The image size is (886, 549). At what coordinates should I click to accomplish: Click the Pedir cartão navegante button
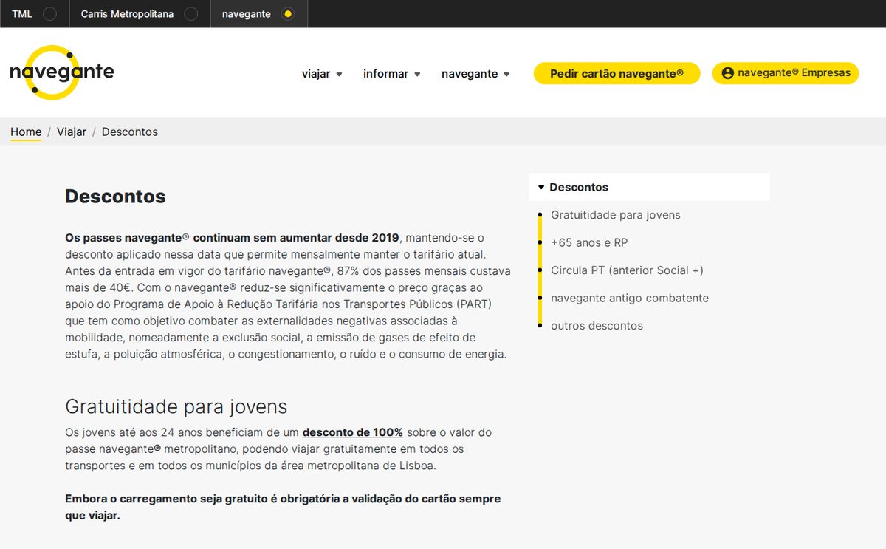(x=617, y=73)
